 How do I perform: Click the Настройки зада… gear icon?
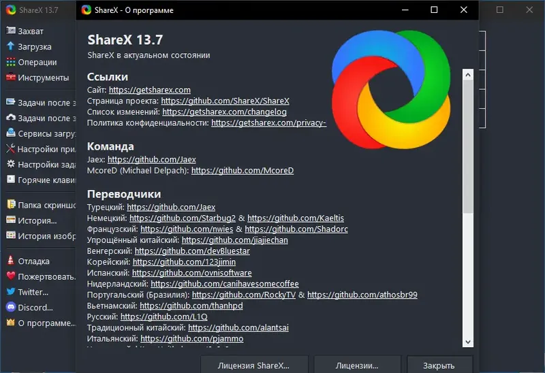(x=11, y=164)
